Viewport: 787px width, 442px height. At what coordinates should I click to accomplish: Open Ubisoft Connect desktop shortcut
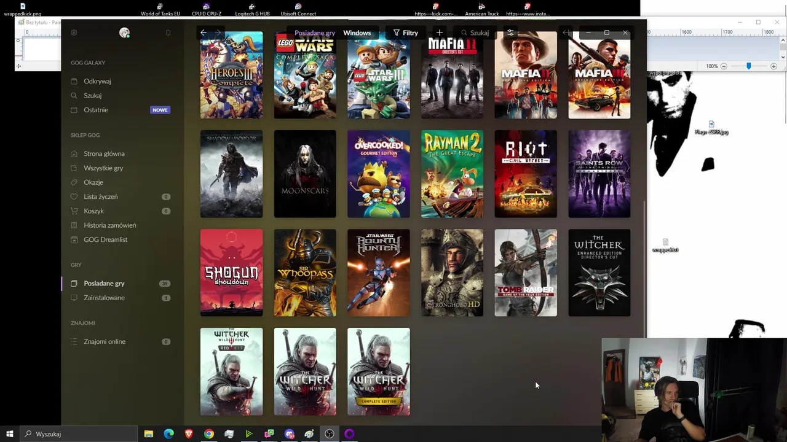298,9
